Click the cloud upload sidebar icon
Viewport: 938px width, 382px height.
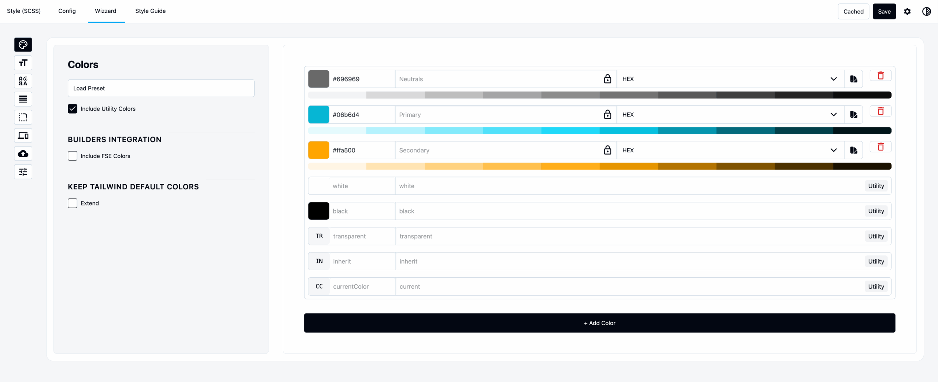pos(23,153)
